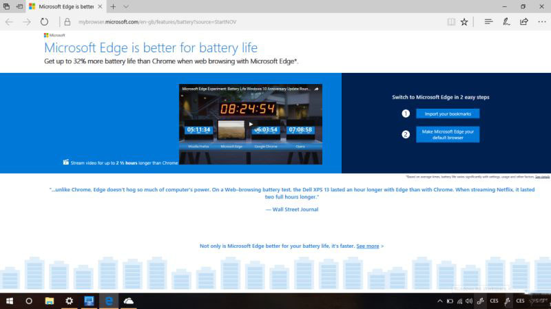The height and width of the screenshot is (309, 551).
Task: Open the More (…) settings menu
Action: (541, 21)
